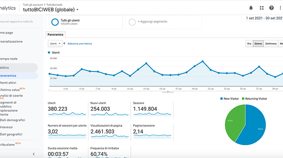Switch chart granularity to Settimana
The height and width of the screenshot is (158, 283).
pos(271,44)
